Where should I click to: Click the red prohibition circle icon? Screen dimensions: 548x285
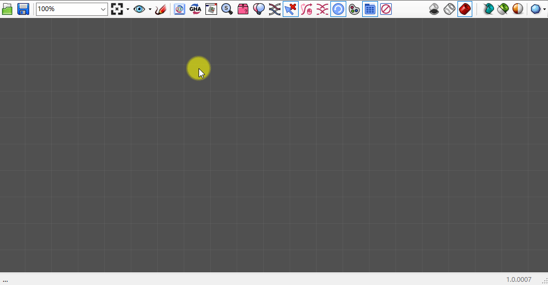pos(386,9)
